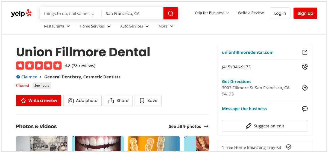
Task: Open website via external link icon
Action: tap(305, 52)
